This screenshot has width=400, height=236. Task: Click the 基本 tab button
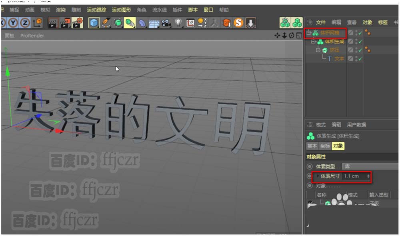[312, 146]
